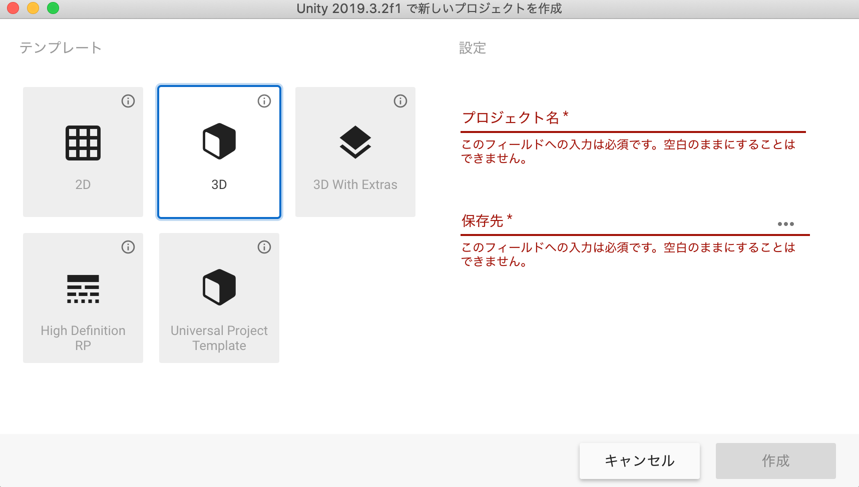Select the 3D With Extras layers icon

click(355, 142)
